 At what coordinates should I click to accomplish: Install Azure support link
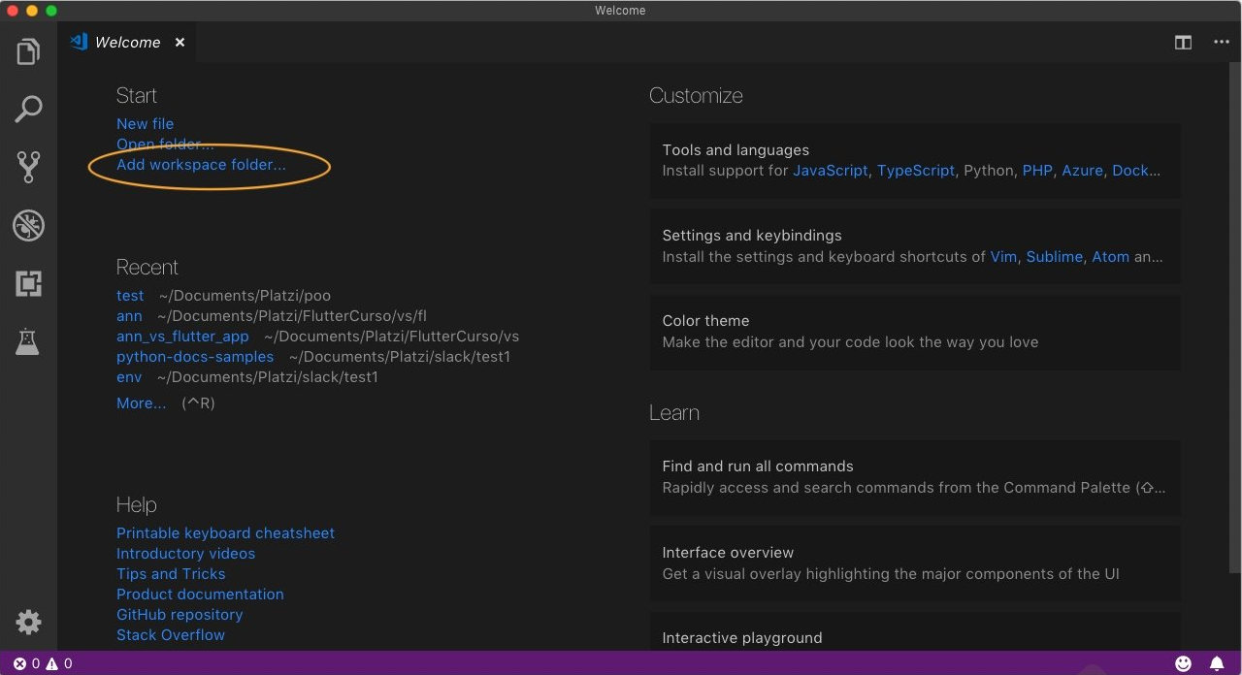pos(1082,171)
